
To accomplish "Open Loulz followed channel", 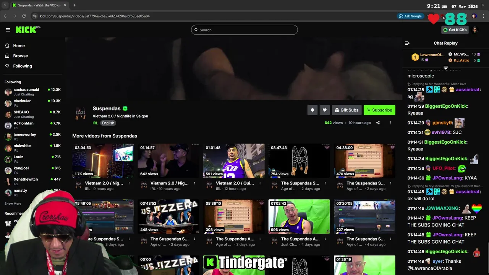I will [32, 159].
